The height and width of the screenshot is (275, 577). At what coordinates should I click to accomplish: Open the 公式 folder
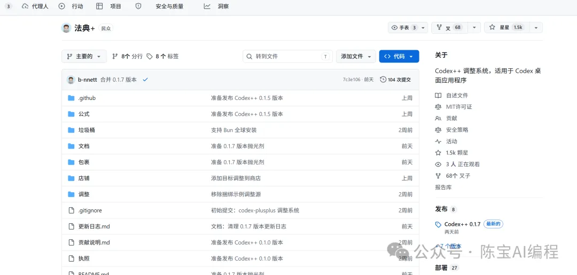84,114
